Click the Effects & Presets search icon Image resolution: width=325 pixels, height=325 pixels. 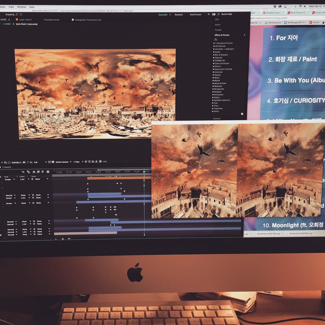[x=216, y=39]
